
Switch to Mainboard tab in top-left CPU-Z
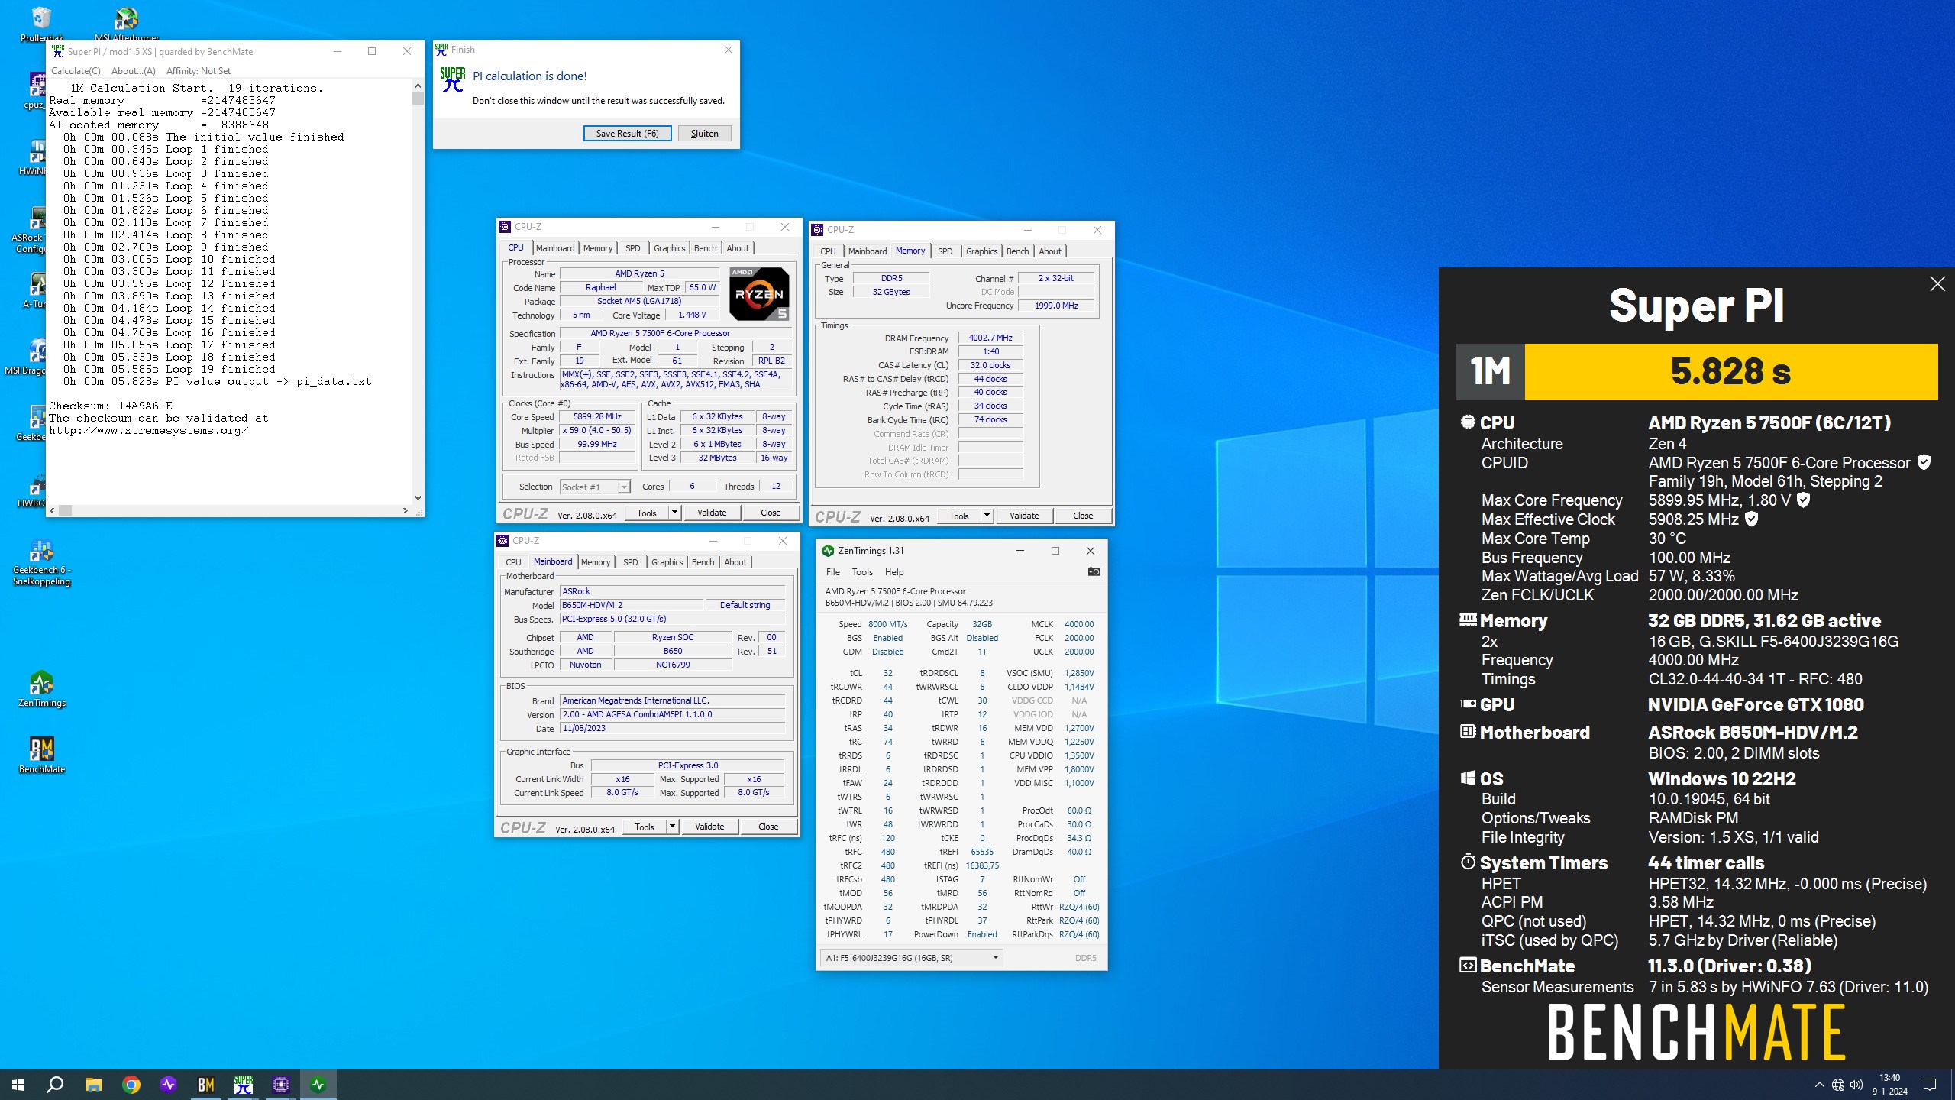click(x=555, y=248)
